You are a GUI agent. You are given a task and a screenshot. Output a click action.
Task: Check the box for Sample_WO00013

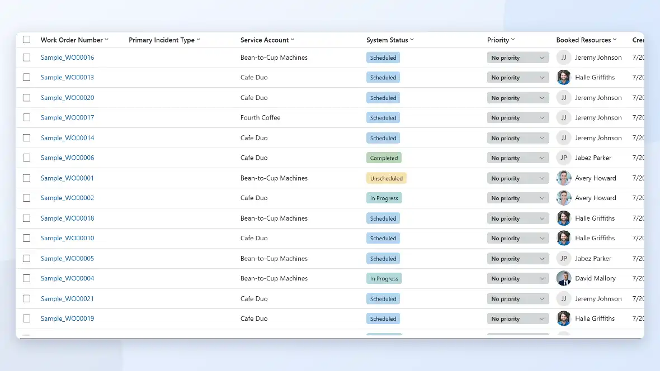click(x=26, y=78)
